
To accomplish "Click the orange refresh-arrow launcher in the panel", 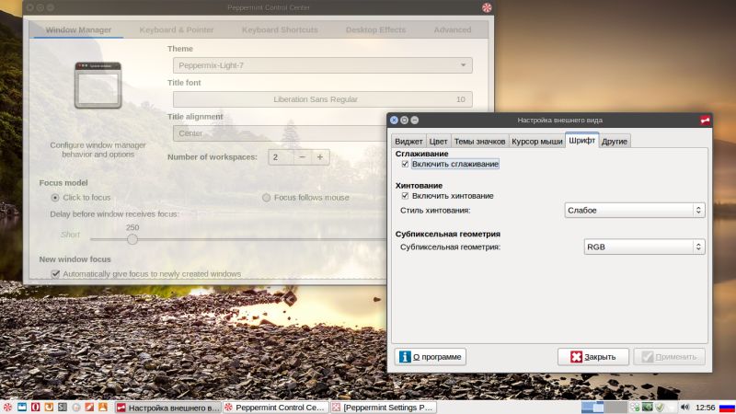I will [x=49, y=407].
